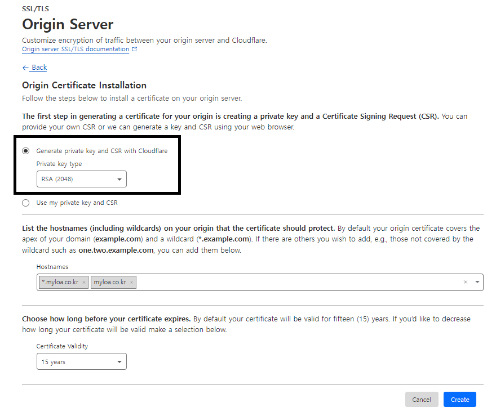Image resolution: width=496 pixels, height=412 pixels.
Task: Click the caret icon on the Hostnames field
Action: 476,282
